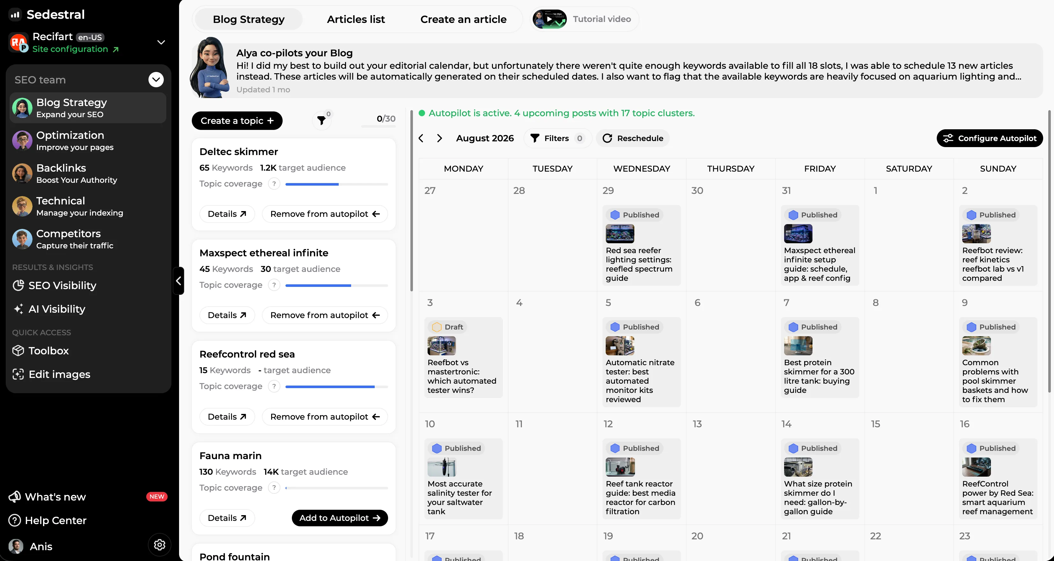Click the Toolbox cube icon

pos(18,351)
